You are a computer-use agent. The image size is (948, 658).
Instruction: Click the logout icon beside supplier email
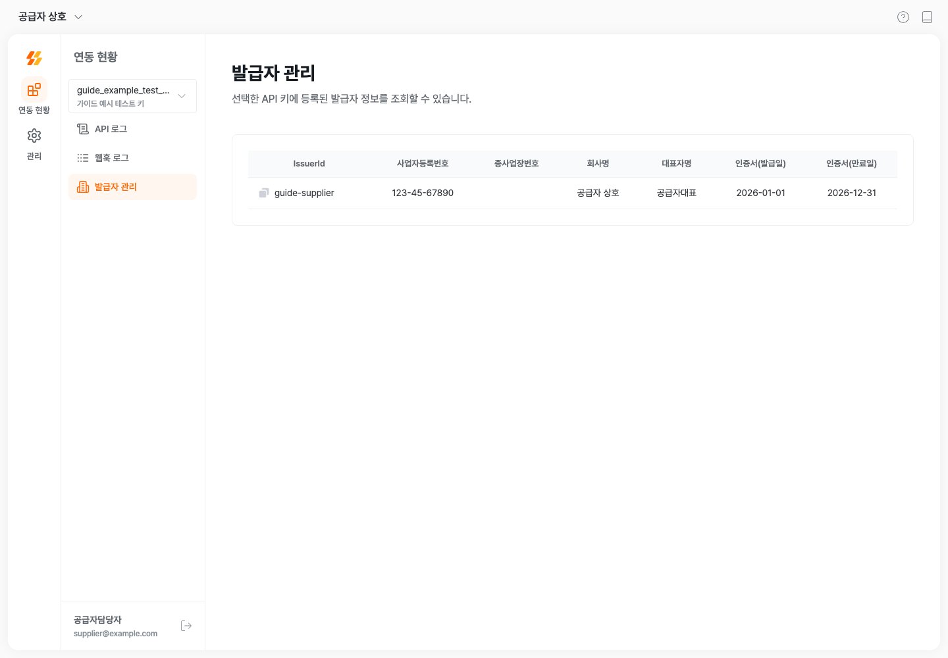pos(186,626)
